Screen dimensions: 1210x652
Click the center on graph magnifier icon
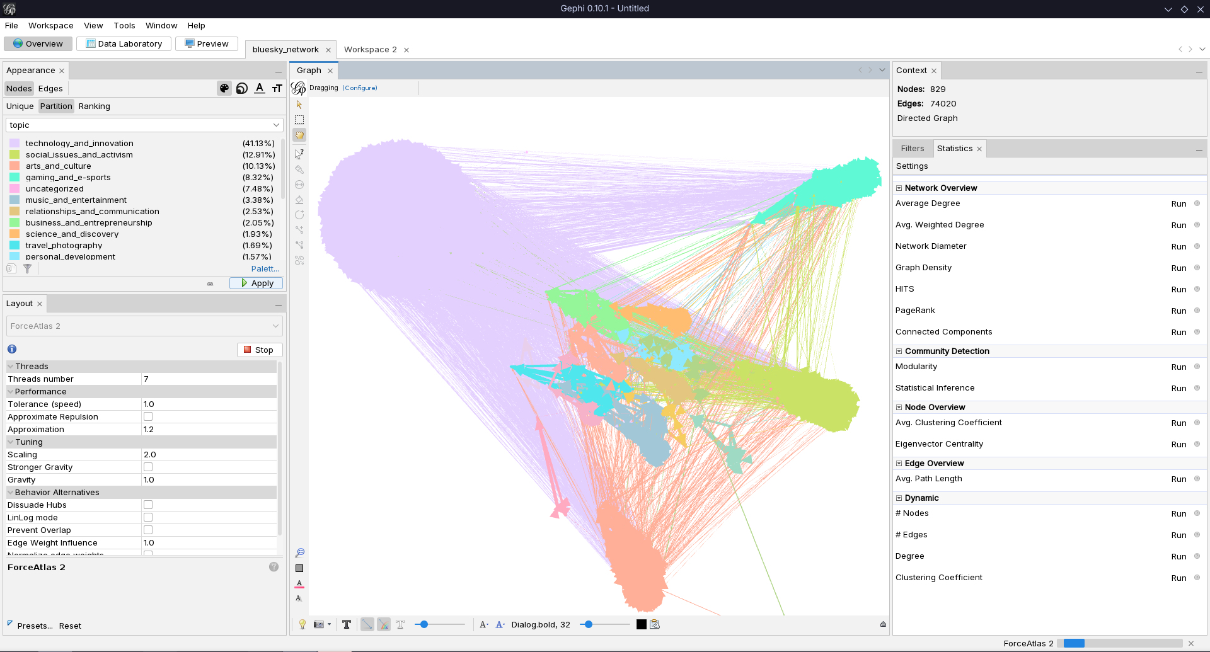point(299,553)
